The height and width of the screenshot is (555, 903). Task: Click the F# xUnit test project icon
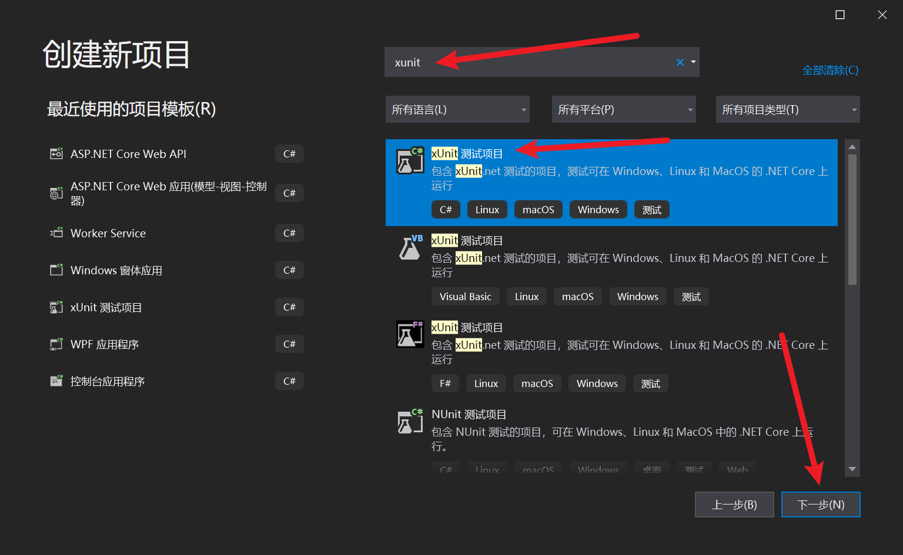pos(410,334)
